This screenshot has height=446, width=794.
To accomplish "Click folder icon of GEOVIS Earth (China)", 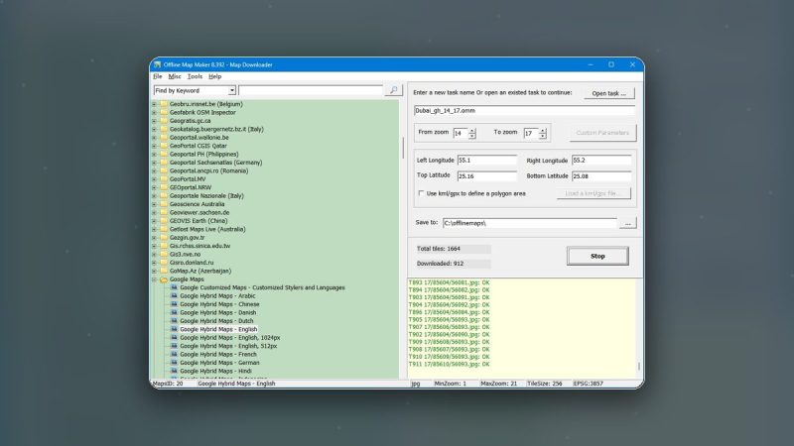I will coord(164,221).
